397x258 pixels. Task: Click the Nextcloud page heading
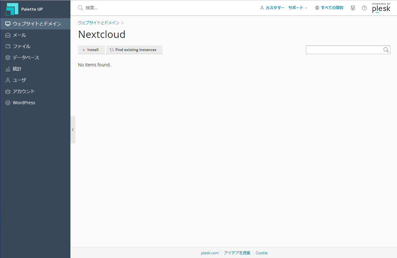(x=102, y=34)
